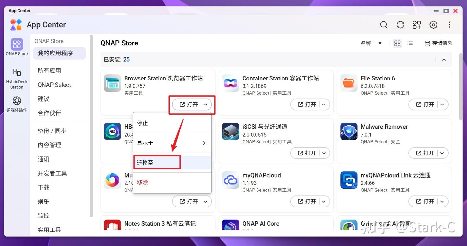Select 我的应用程序 in the sidebar
Image resolution: width=467 pixels, height=246 pixels.
coord(59,53)
